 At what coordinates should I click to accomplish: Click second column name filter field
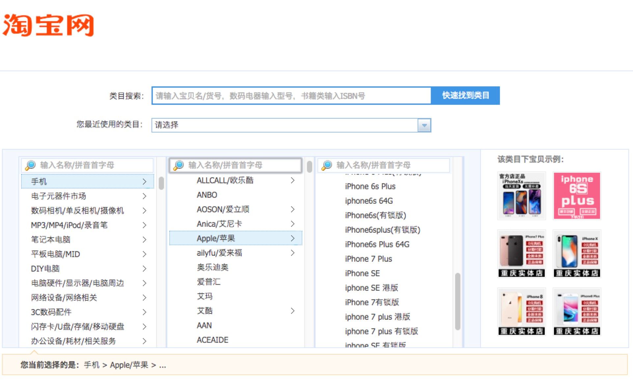[x=236, y=165]
